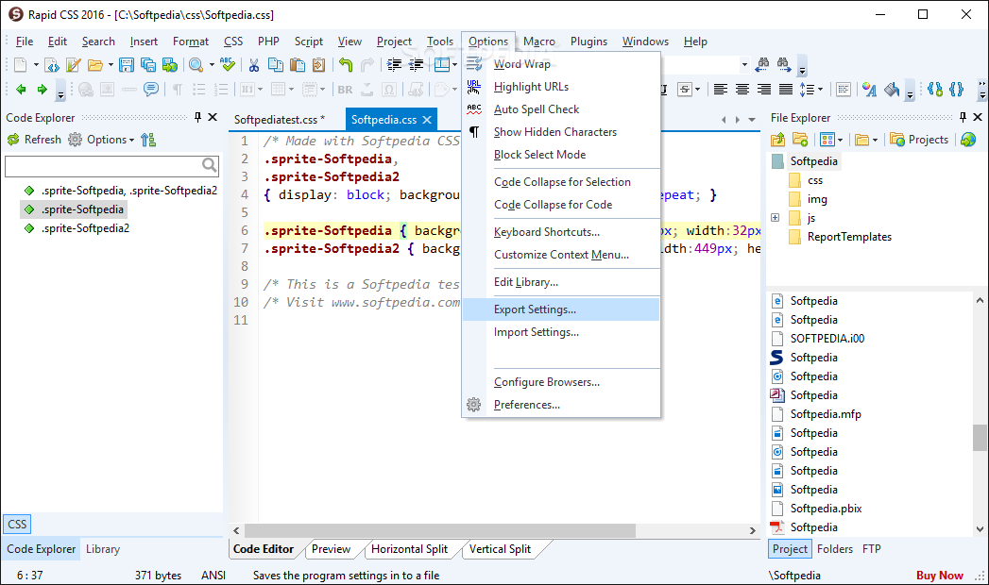The width and height of the screenshot is (989, 585).
Task: Undo with the green curved arrow
Action: tap(346, 65)
